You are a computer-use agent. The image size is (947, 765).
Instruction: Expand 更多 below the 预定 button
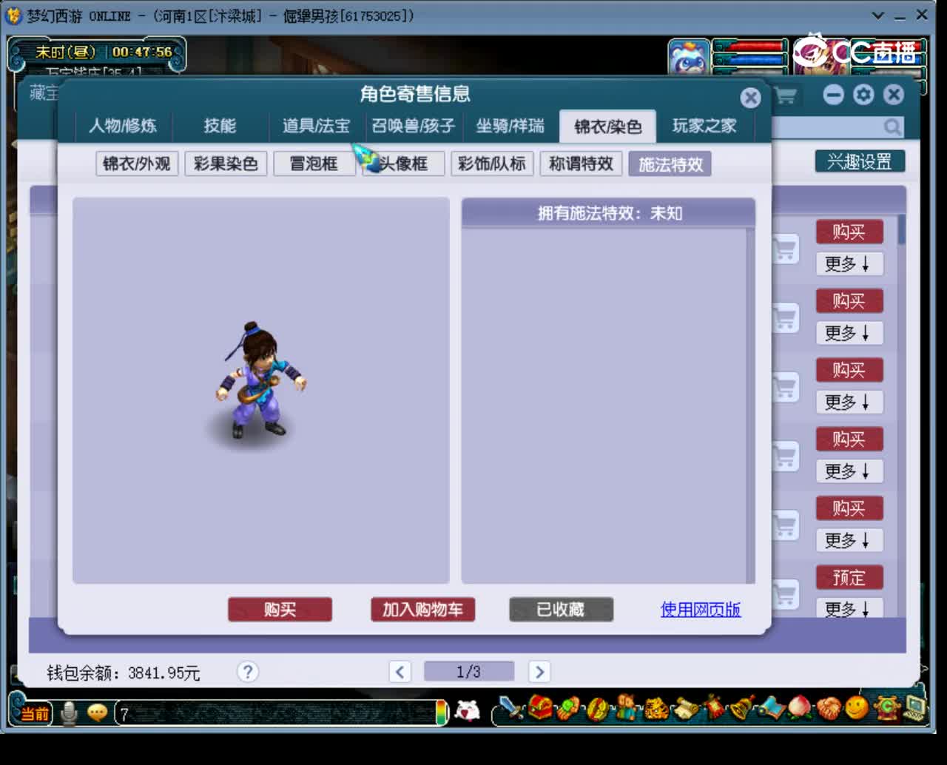849,609
